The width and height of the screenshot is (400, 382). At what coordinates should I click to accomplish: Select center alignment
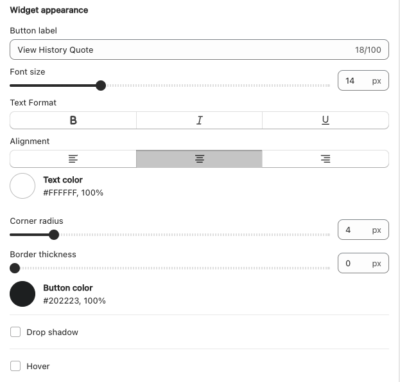coord(199,159)
